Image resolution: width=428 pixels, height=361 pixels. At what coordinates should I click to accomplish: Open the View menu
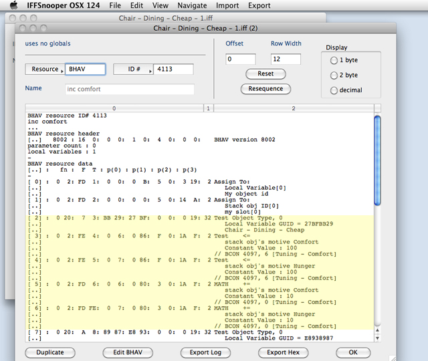pos(160,5)
